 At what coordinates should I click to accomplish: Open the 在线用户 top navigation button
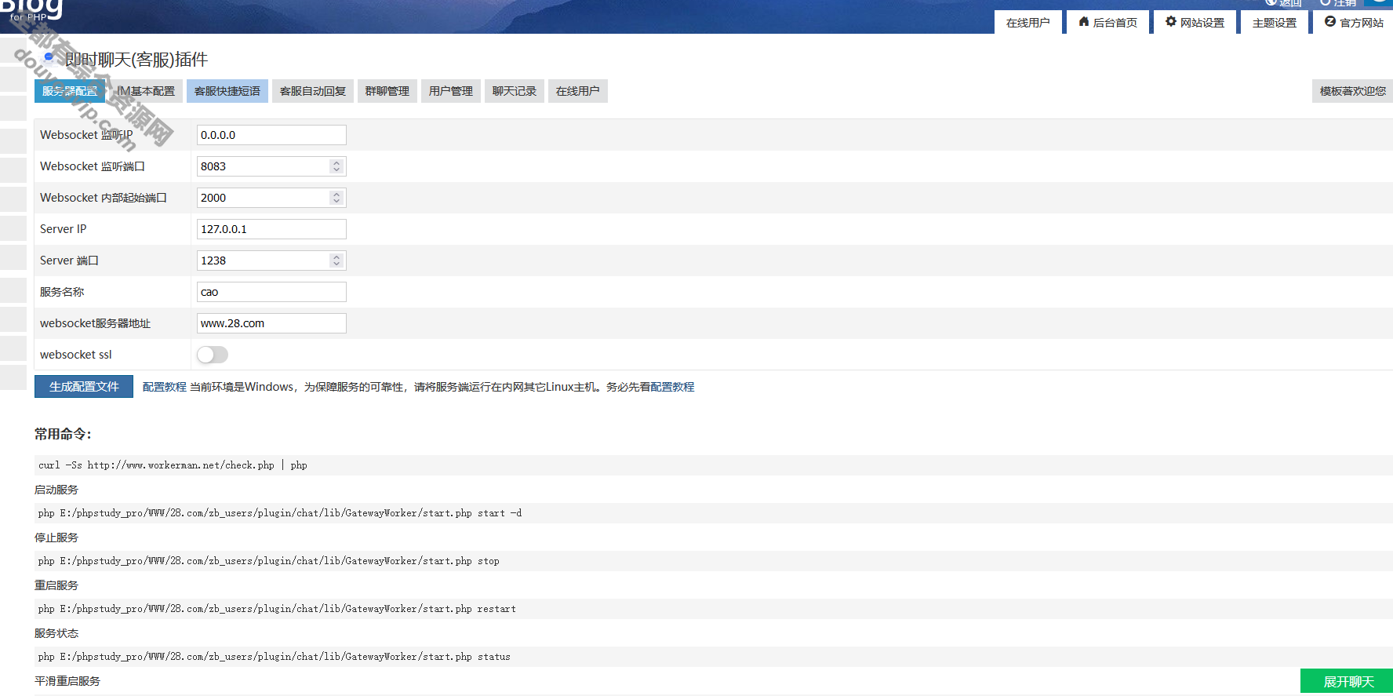[1027, 23]
